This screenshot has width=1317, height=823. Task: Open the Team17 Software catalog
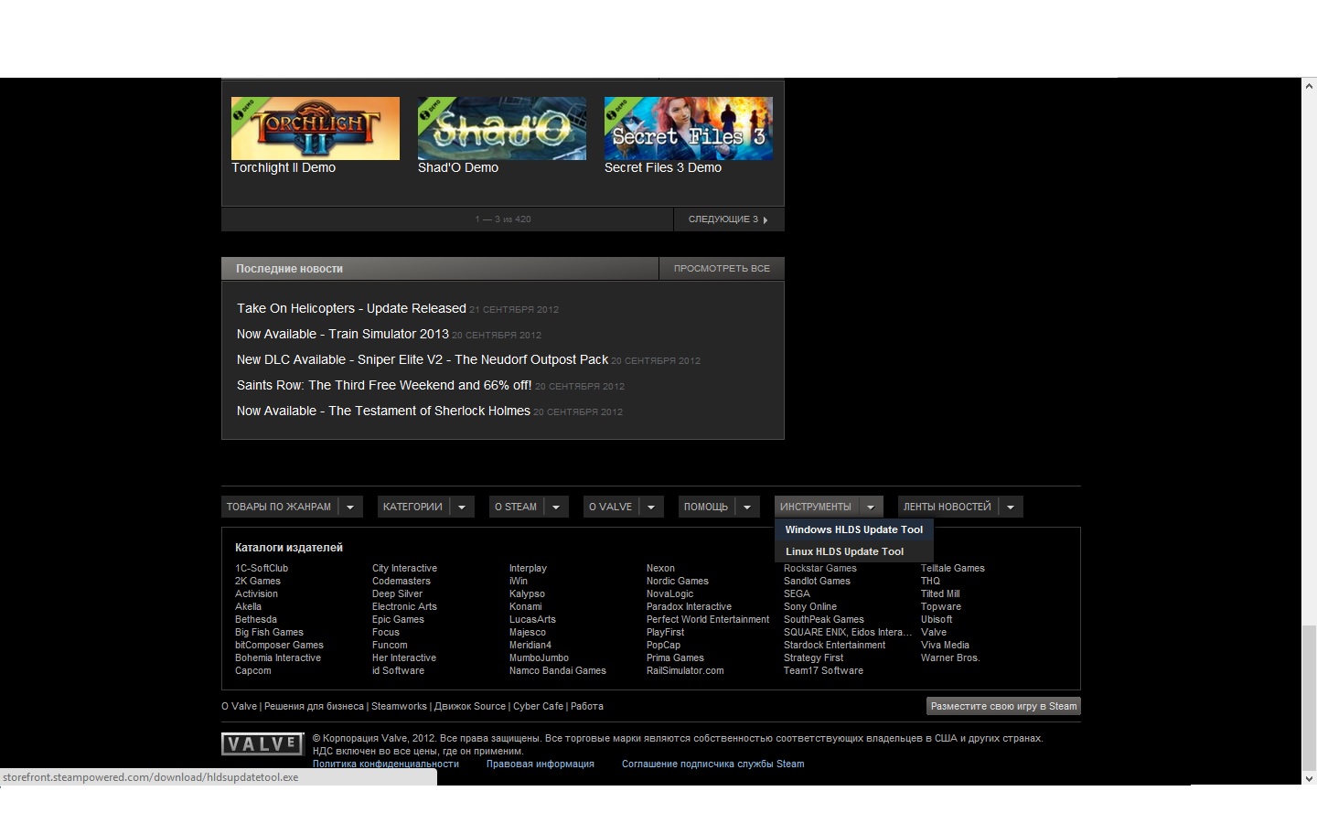(x=823, y=670)
